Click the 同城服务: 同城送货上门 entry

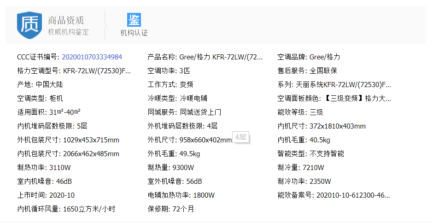click(x=184, y=112)
